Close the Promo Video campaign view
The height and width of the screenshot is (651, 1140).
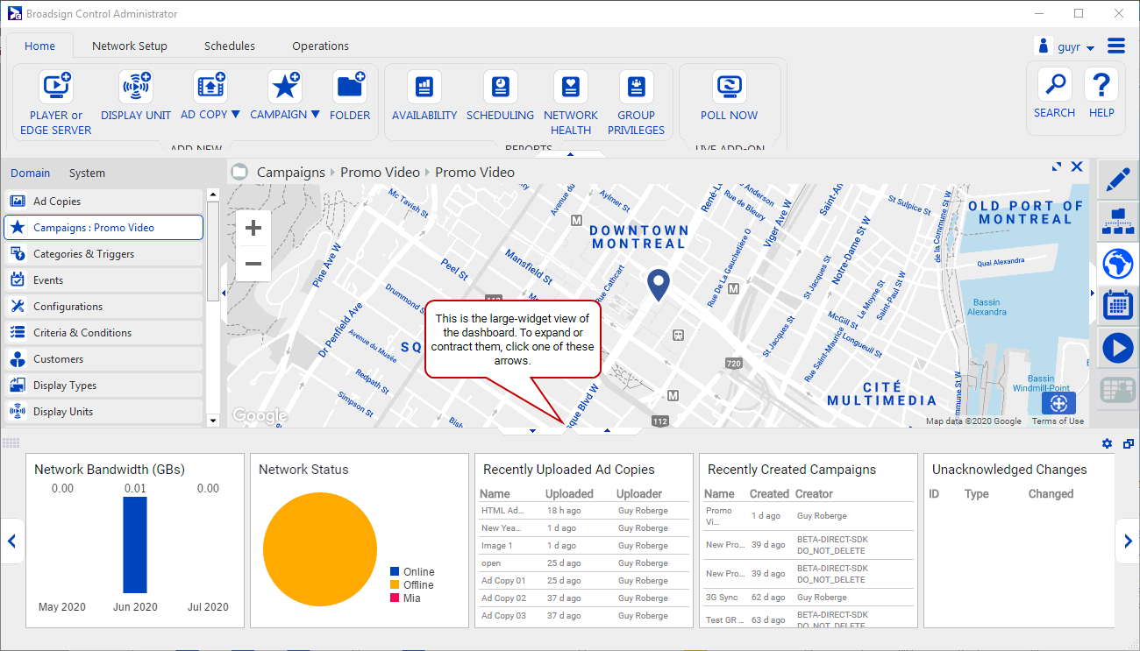[1077, 166]
